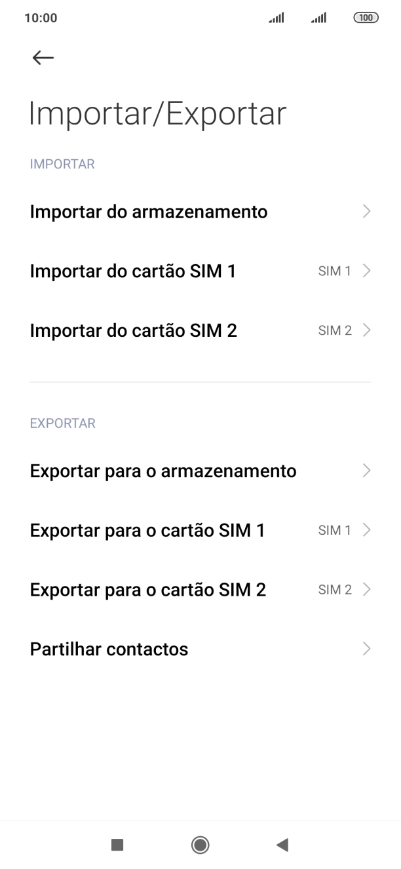Tap the SIM 2 label beside Exportar para o cartão SIM 2

[x=334, y=589]
